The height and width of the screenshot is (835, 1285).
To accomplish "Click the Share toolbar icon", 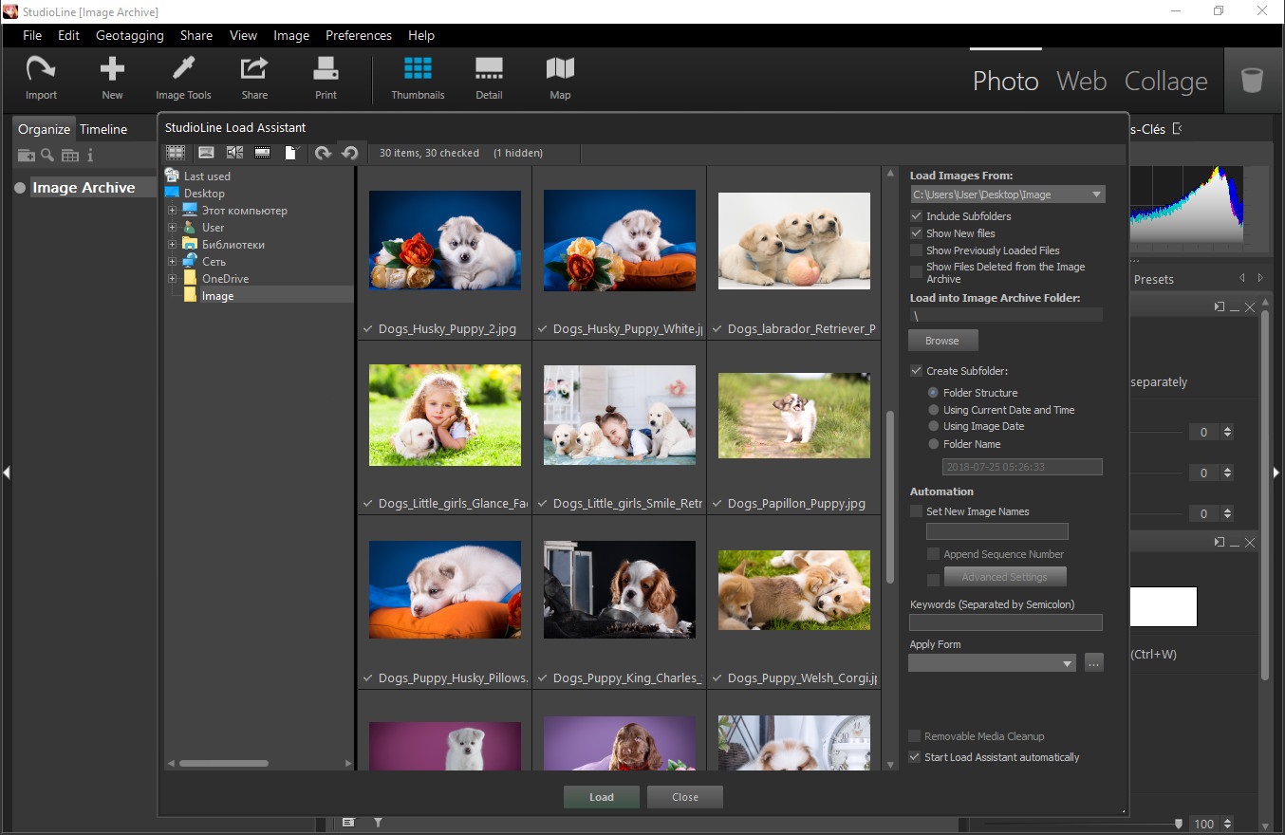I will click(x=254, y=78).
